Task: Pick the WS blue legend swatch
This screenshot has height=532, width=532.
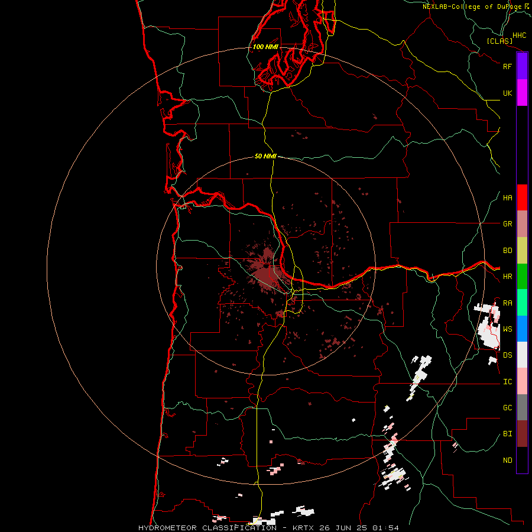Action: (x=522, y=329)
